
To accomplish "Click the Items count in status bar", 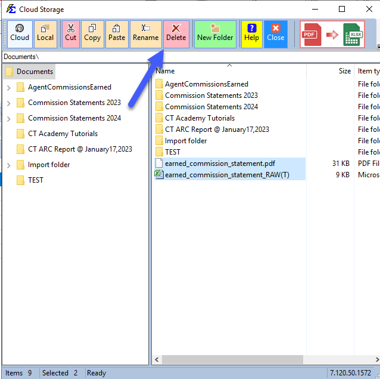I will coord(18,373).
